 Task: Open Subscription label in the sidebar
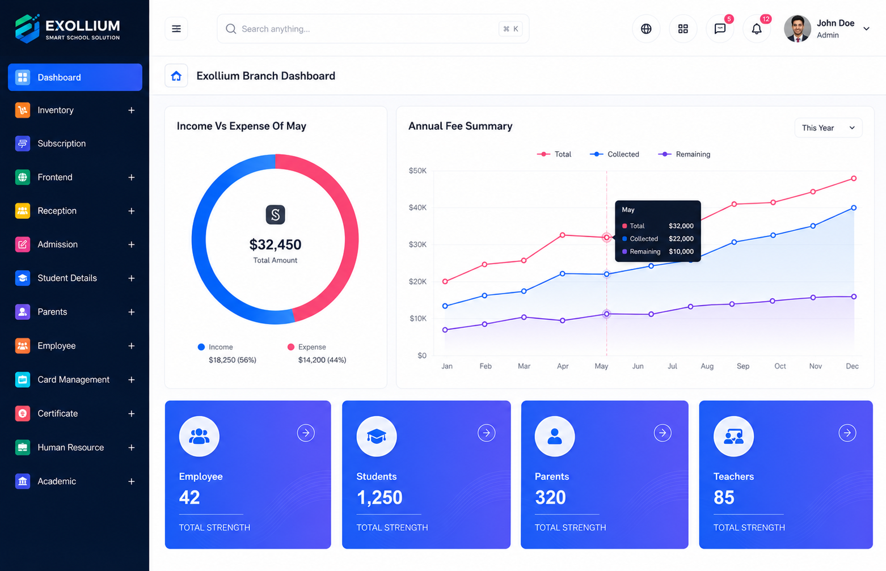[61, 143]
